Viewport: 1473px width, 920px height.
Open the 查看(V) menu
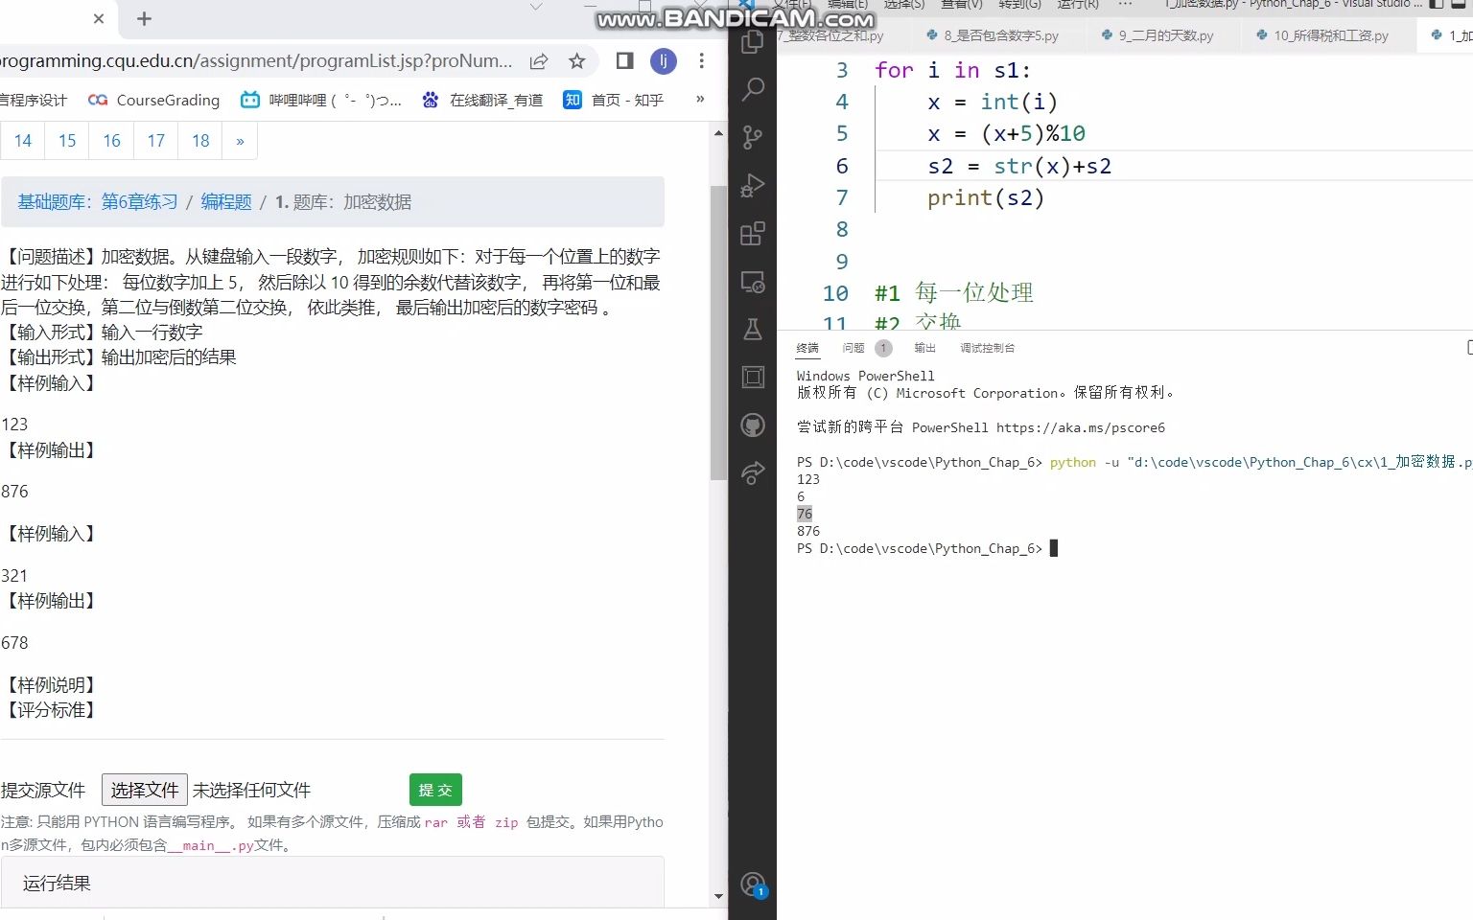click(961, 5)
